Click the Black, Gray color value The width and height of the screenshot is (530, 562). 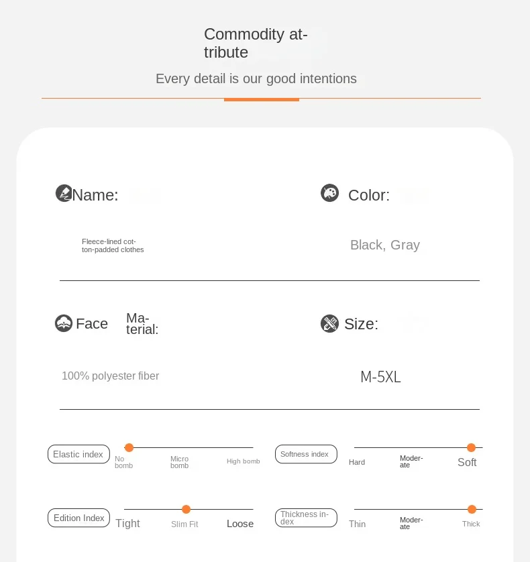pos(385,245)
